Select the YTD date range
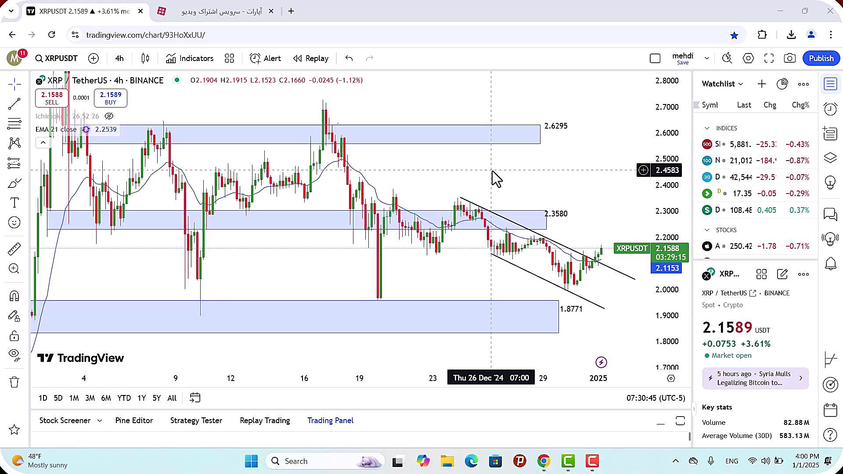The height and width of the screenshot is (474, 843). [x=124, y=398]
